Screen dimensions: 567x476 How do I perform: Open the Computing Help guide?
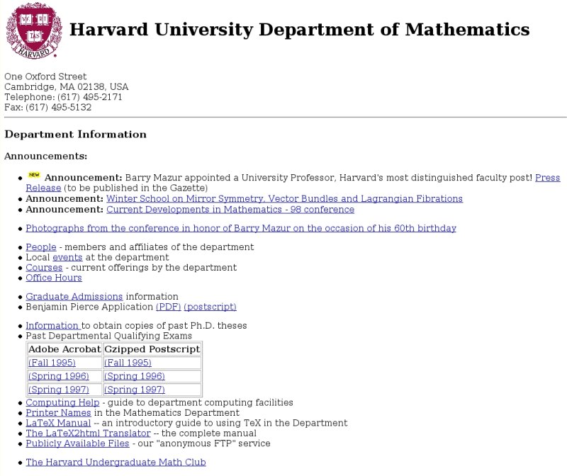tap(63, 402)
